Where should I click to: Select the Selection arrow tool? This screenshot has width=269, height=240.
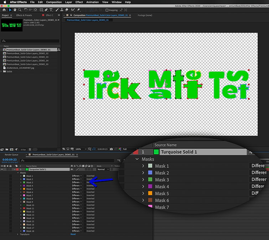10,10
